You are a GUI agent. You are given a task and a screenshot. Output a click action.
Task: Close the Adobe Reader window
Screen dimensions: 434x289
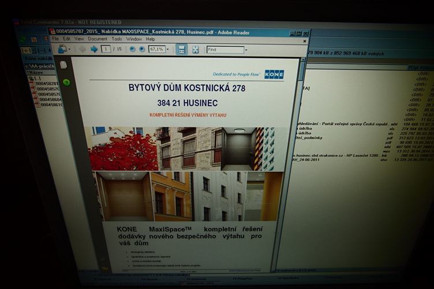click(x=305, y=33)
